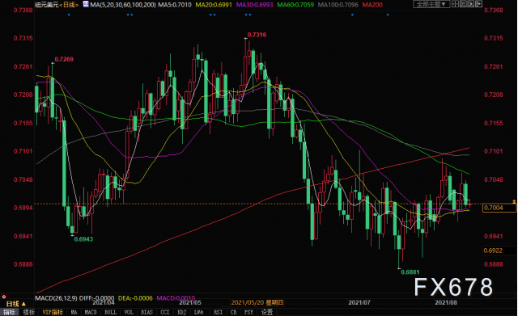Switch indicator to CR

[234, 312]
